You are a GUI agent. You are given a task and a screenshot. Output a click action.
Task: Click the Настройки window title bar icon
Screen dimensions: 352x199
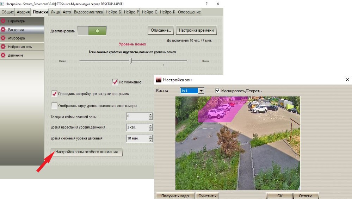coord(2,4)
